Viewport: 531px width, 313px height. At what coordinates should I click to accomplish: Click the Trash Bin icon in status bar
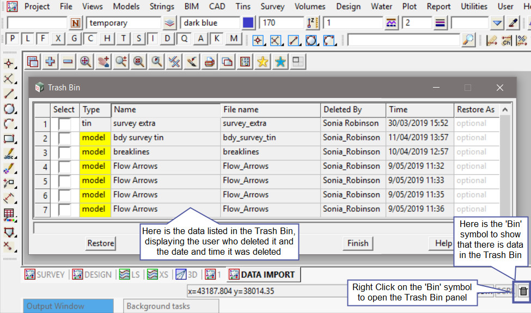[523, 291]
